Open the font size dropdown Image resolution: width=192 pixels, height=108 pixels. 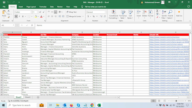37,12
